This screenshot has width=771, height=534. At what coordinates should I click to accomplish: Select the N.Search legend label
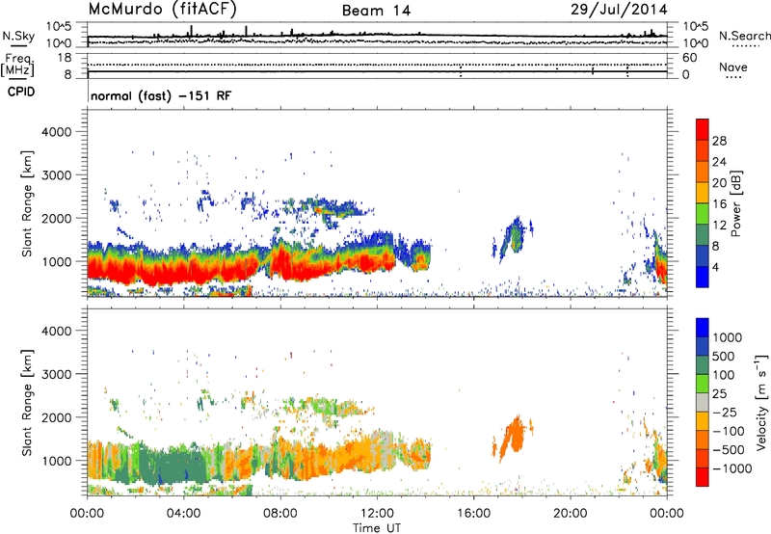[x=744, y=36]
